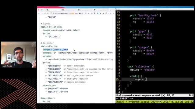Click 'task "collector" {' in editor
Image resolution: width=195 pixels, height=109 pixels.
[140, 67]
